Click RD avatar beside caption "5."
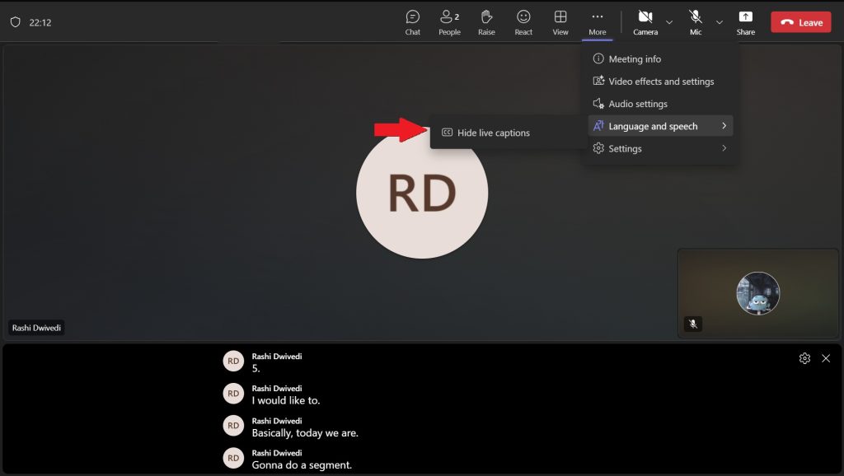This screenshot has width=844, height=476. (233, 361)
